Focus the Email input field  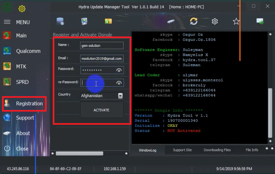[102, 58]
